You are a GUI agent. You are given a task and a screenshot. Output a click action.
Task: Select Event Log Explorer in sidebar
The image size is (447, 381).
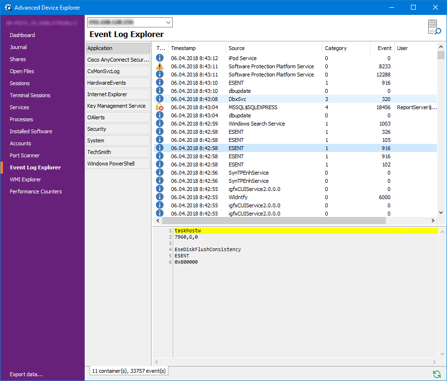pos(35,167)
